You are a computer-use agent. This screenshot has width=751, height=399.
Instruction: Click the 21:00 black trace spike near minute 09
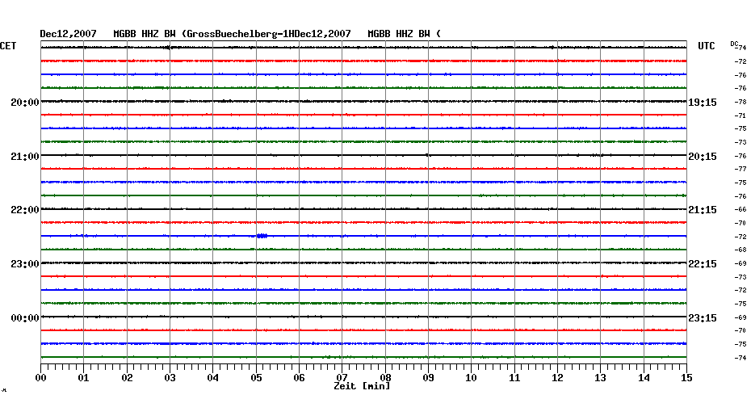tap(427, 155)
